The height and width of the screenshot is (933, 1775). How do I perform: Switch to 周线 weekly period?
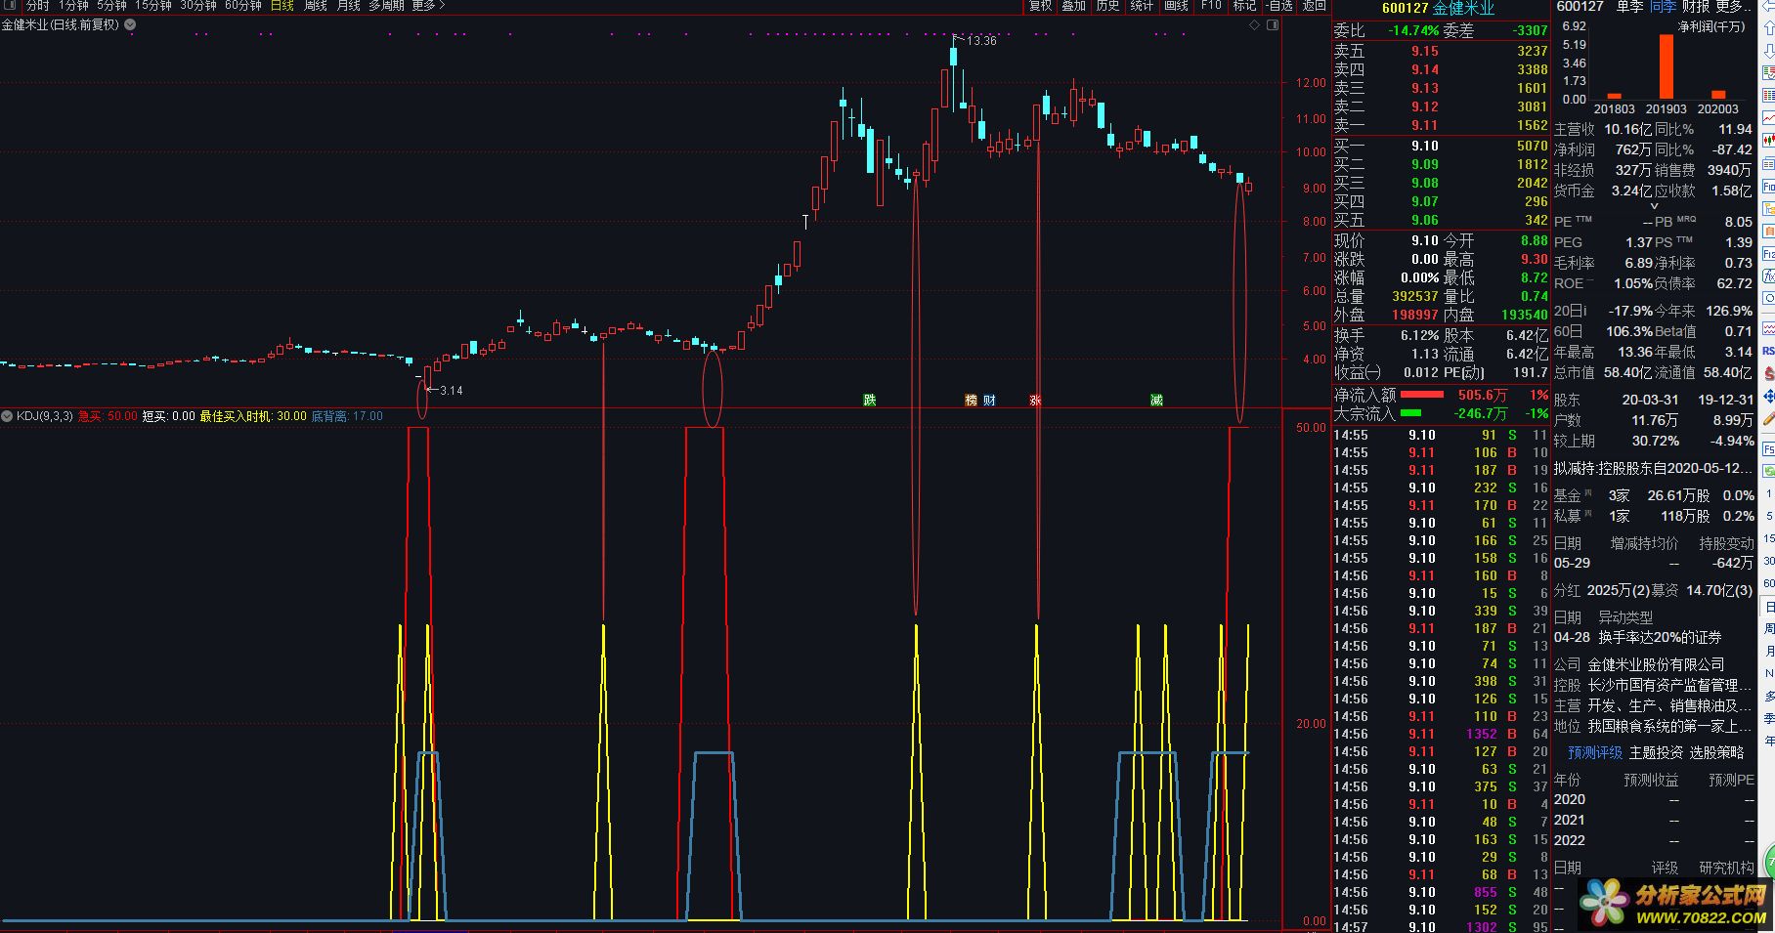316,6
